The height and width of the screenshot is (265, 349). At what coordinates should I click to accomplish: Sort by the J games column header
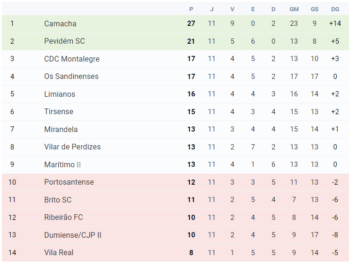click(x=212, y=9)
